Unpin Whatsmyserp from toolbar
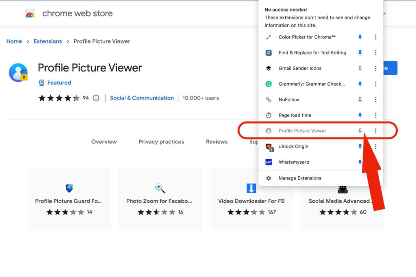416x277 pixels. (360, 162)
